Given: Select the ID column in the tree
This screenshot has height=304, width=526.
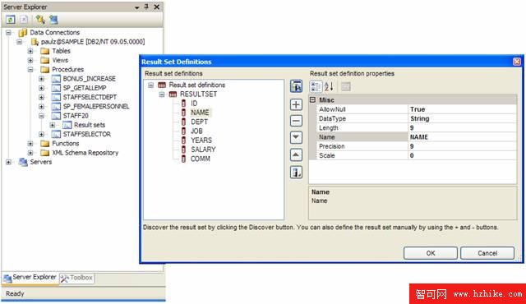Looking at the screenshot, I should click(x=194, y=104).
